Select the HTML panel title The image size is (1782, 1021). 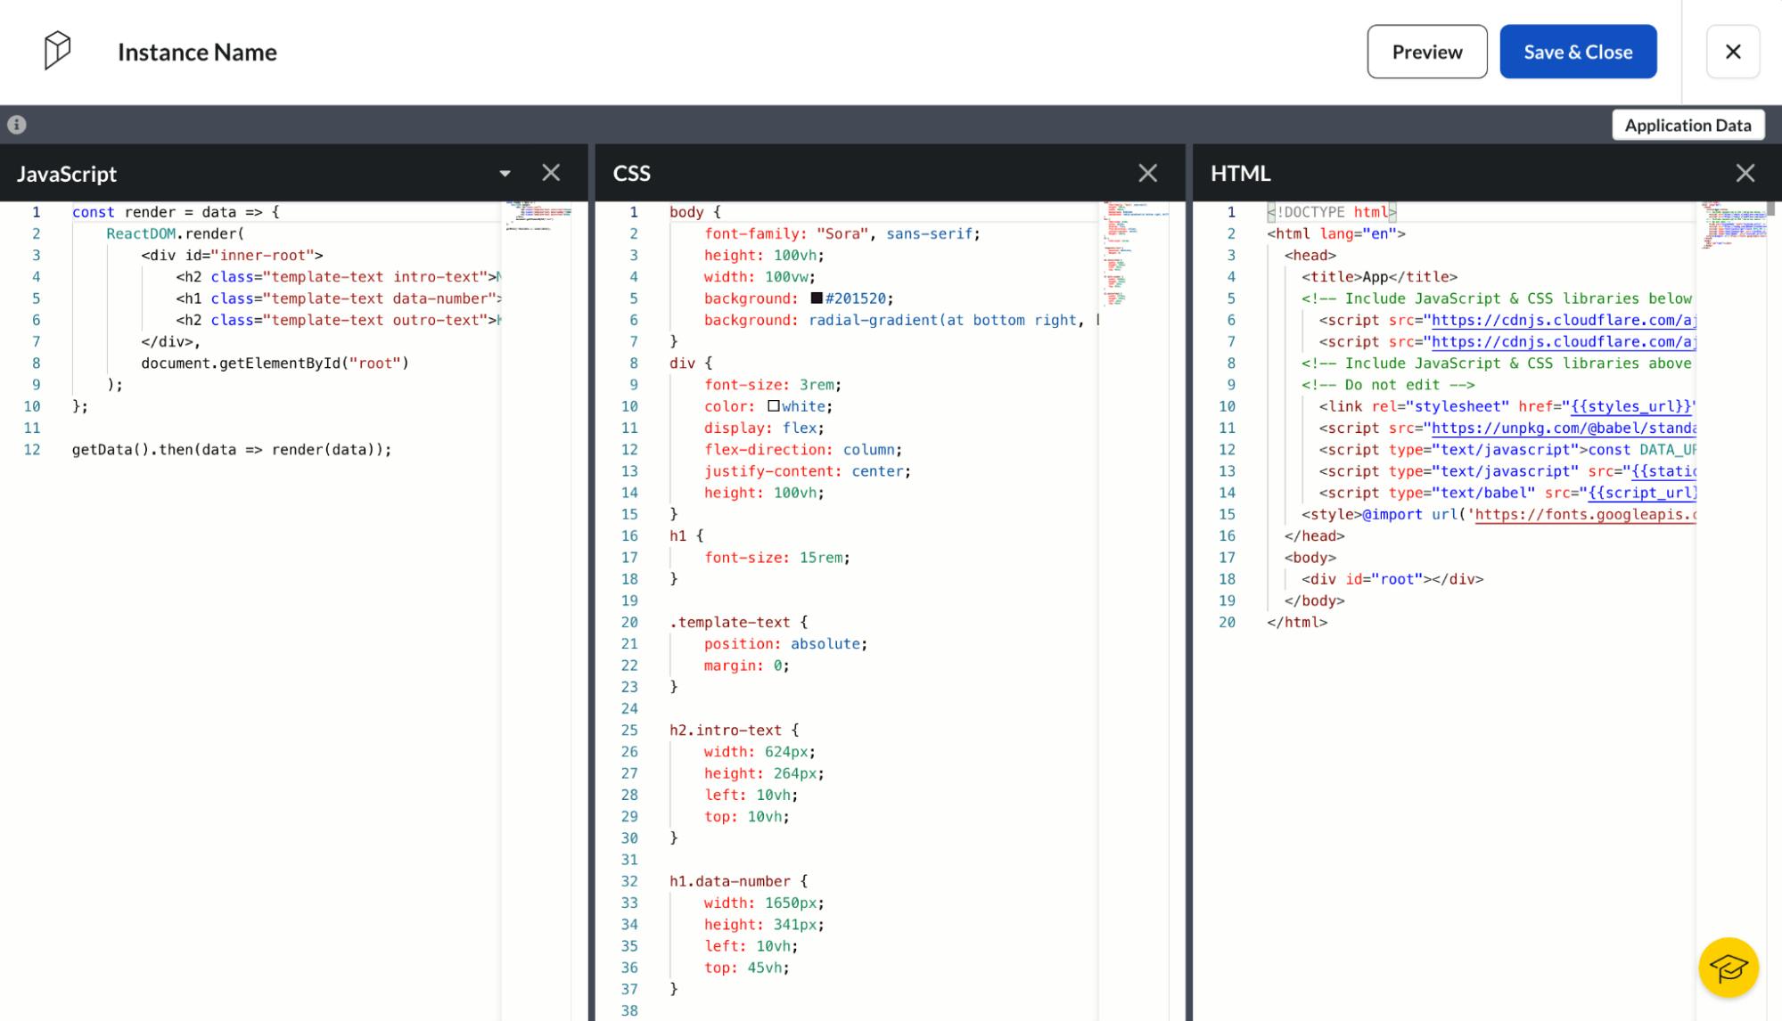coord(1240,174)
